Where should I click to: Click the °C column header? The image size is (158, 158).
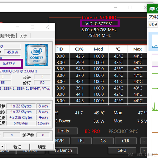[118, 49]
